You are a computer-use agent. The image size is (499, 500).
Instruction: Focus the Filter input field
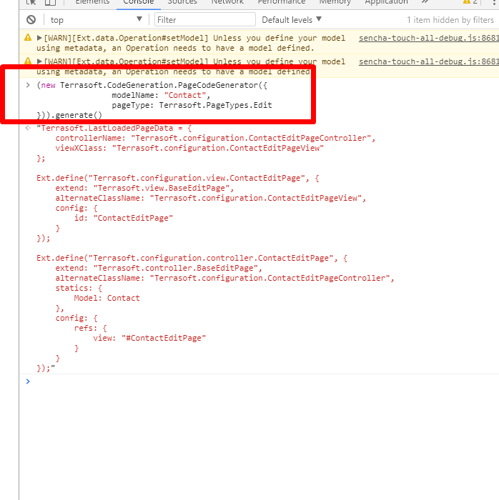205,20
